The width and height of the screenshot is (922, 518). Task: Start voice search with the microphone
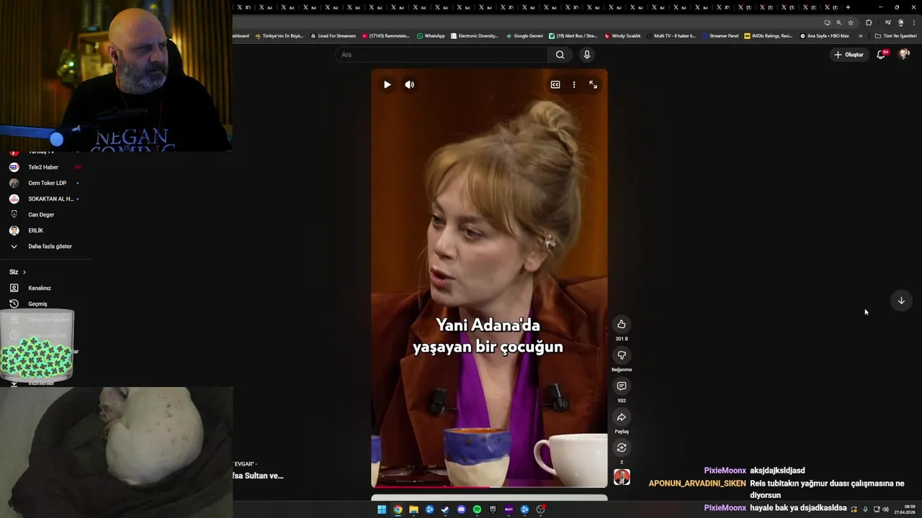pyautogui.click(x=587, y=55)
